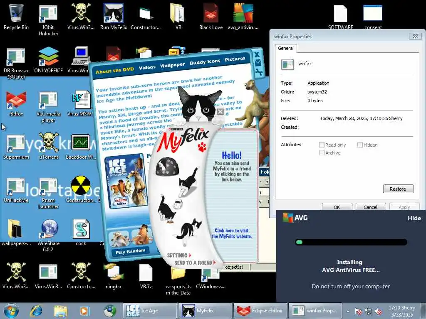
Task: Select the r3dfox desktop shortcut
Action: pos(16,103)
